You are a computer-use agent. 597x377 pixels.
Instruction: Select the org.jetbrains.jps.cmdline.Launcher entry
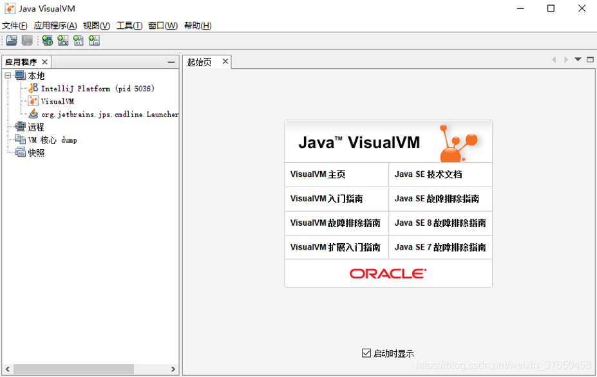tap(109, 114)
